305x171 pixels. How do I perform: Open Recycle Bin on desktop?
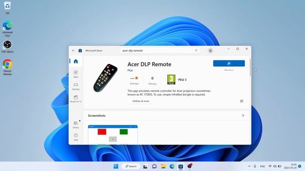click(8, 8)
